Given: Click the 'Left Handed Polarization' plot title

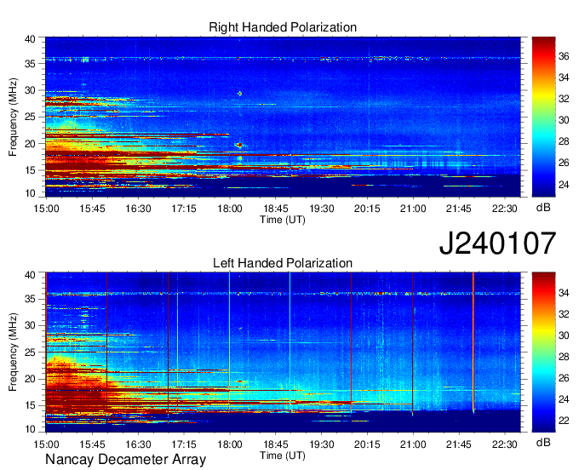Looking at the screenshot, I should [283, 263].
